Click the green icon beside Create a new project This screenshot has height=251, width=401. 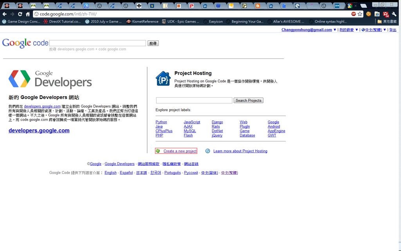[158, 151]
